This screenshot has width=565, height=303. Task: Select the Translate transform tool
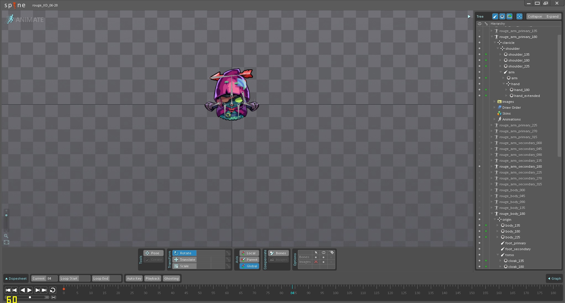[187, 260]
